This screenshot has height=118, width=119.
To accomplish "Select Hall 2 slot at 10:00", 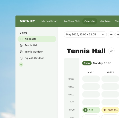I will click(110, 102).
